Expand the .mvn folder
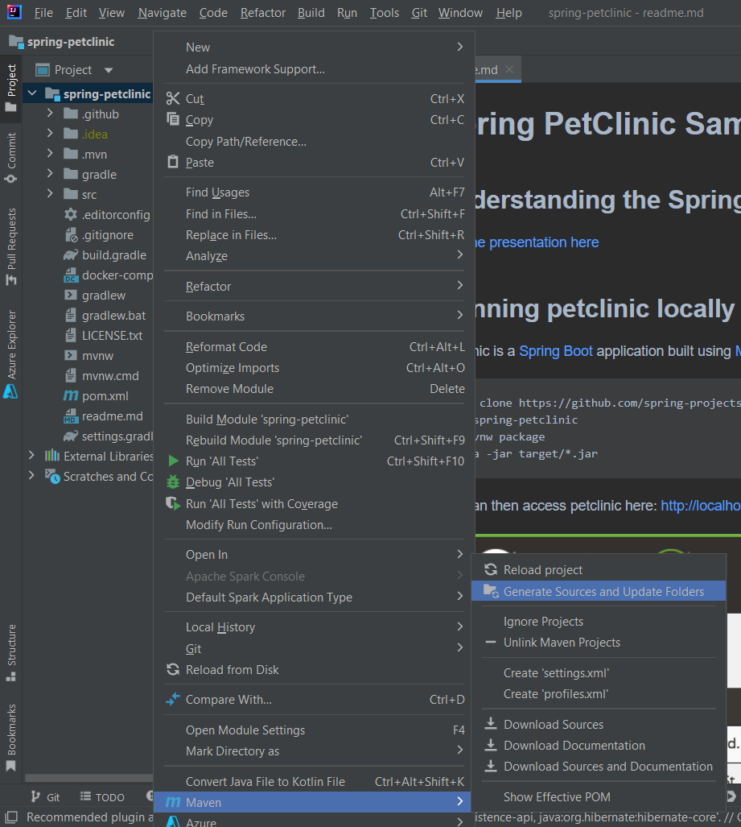This screenshot has height=827, width=741. point(50,153)
